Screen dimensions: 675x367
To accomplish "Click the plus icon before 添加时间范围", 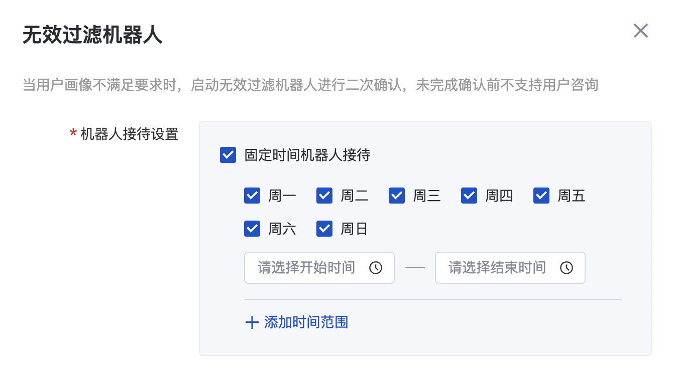I will pos(252,322).
